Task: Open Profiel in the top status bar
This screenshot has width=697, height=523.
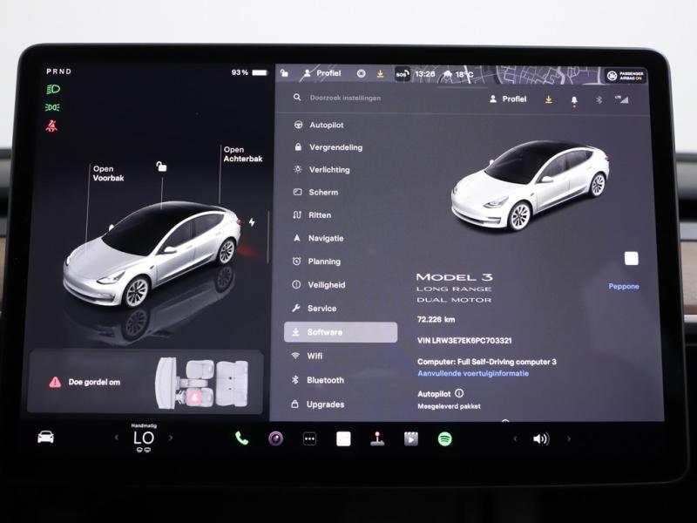Action: pyautogui.click(x=321, y=73)
